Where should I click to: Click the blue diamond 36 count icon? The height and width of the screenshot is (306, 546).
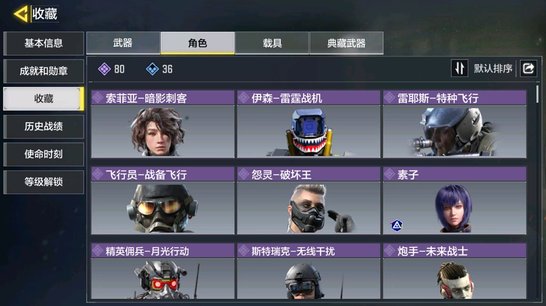point(152,69)
